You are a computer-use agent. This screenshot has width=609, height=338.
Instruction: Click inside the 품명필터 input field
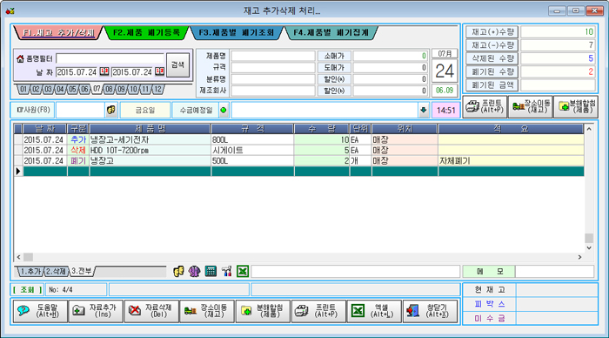(x=110, y=58)
